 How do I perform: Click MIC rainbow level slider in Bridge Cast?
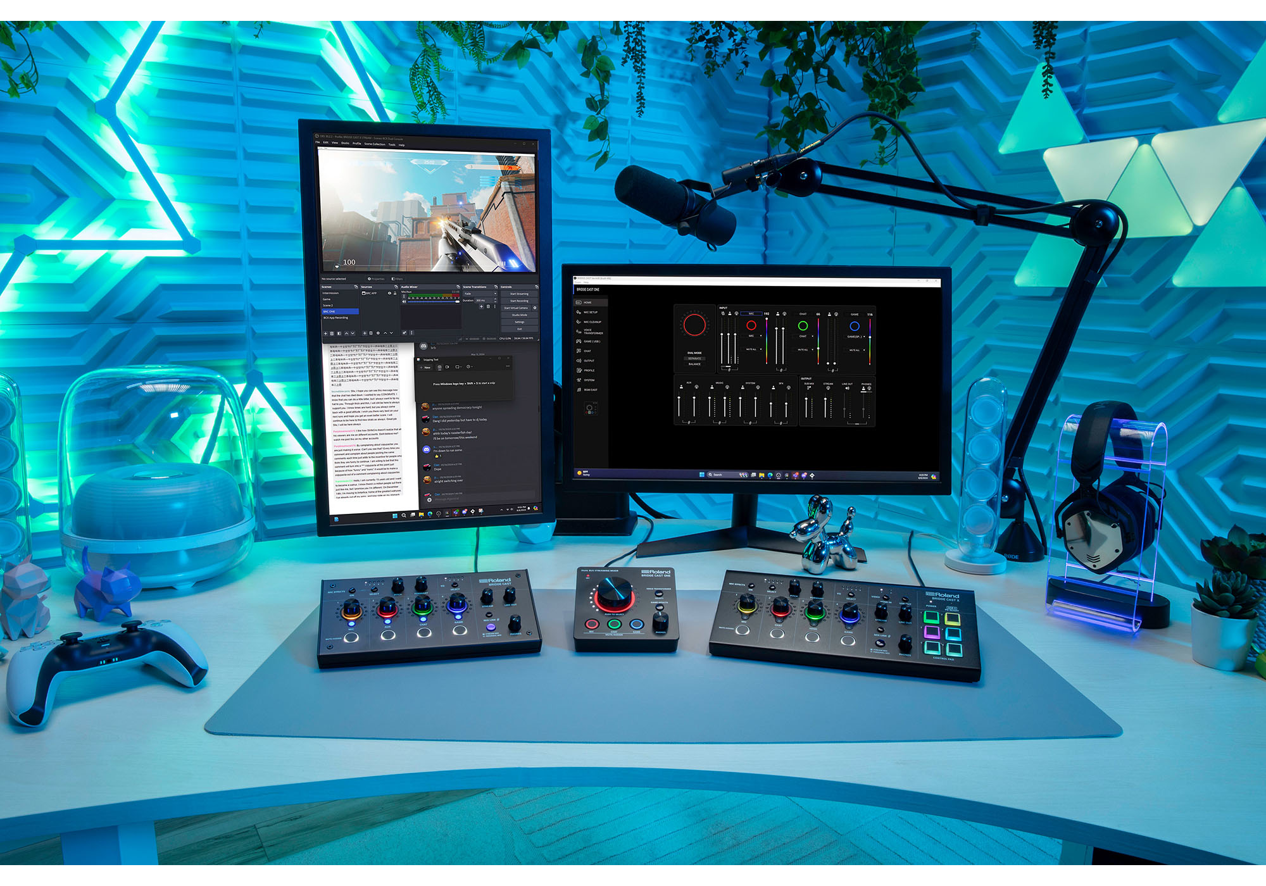(767, 341)
